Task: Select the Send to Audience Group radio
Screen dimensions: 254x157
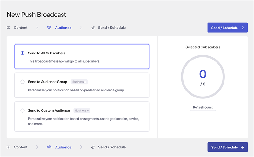Action: tap(23, 82)
